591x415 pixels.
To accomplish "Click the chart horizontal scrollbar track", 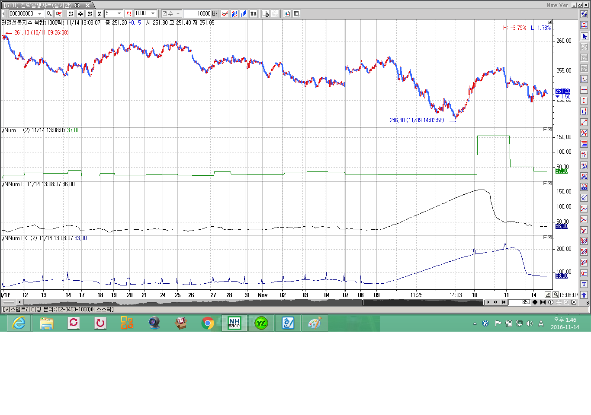I will 260,302.
